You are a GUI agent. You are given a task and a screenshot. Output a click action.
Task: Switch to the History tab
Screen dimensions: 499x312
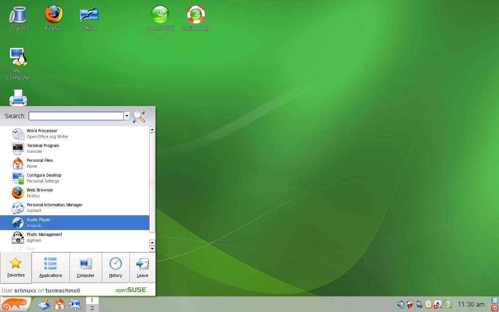[116, 268]
